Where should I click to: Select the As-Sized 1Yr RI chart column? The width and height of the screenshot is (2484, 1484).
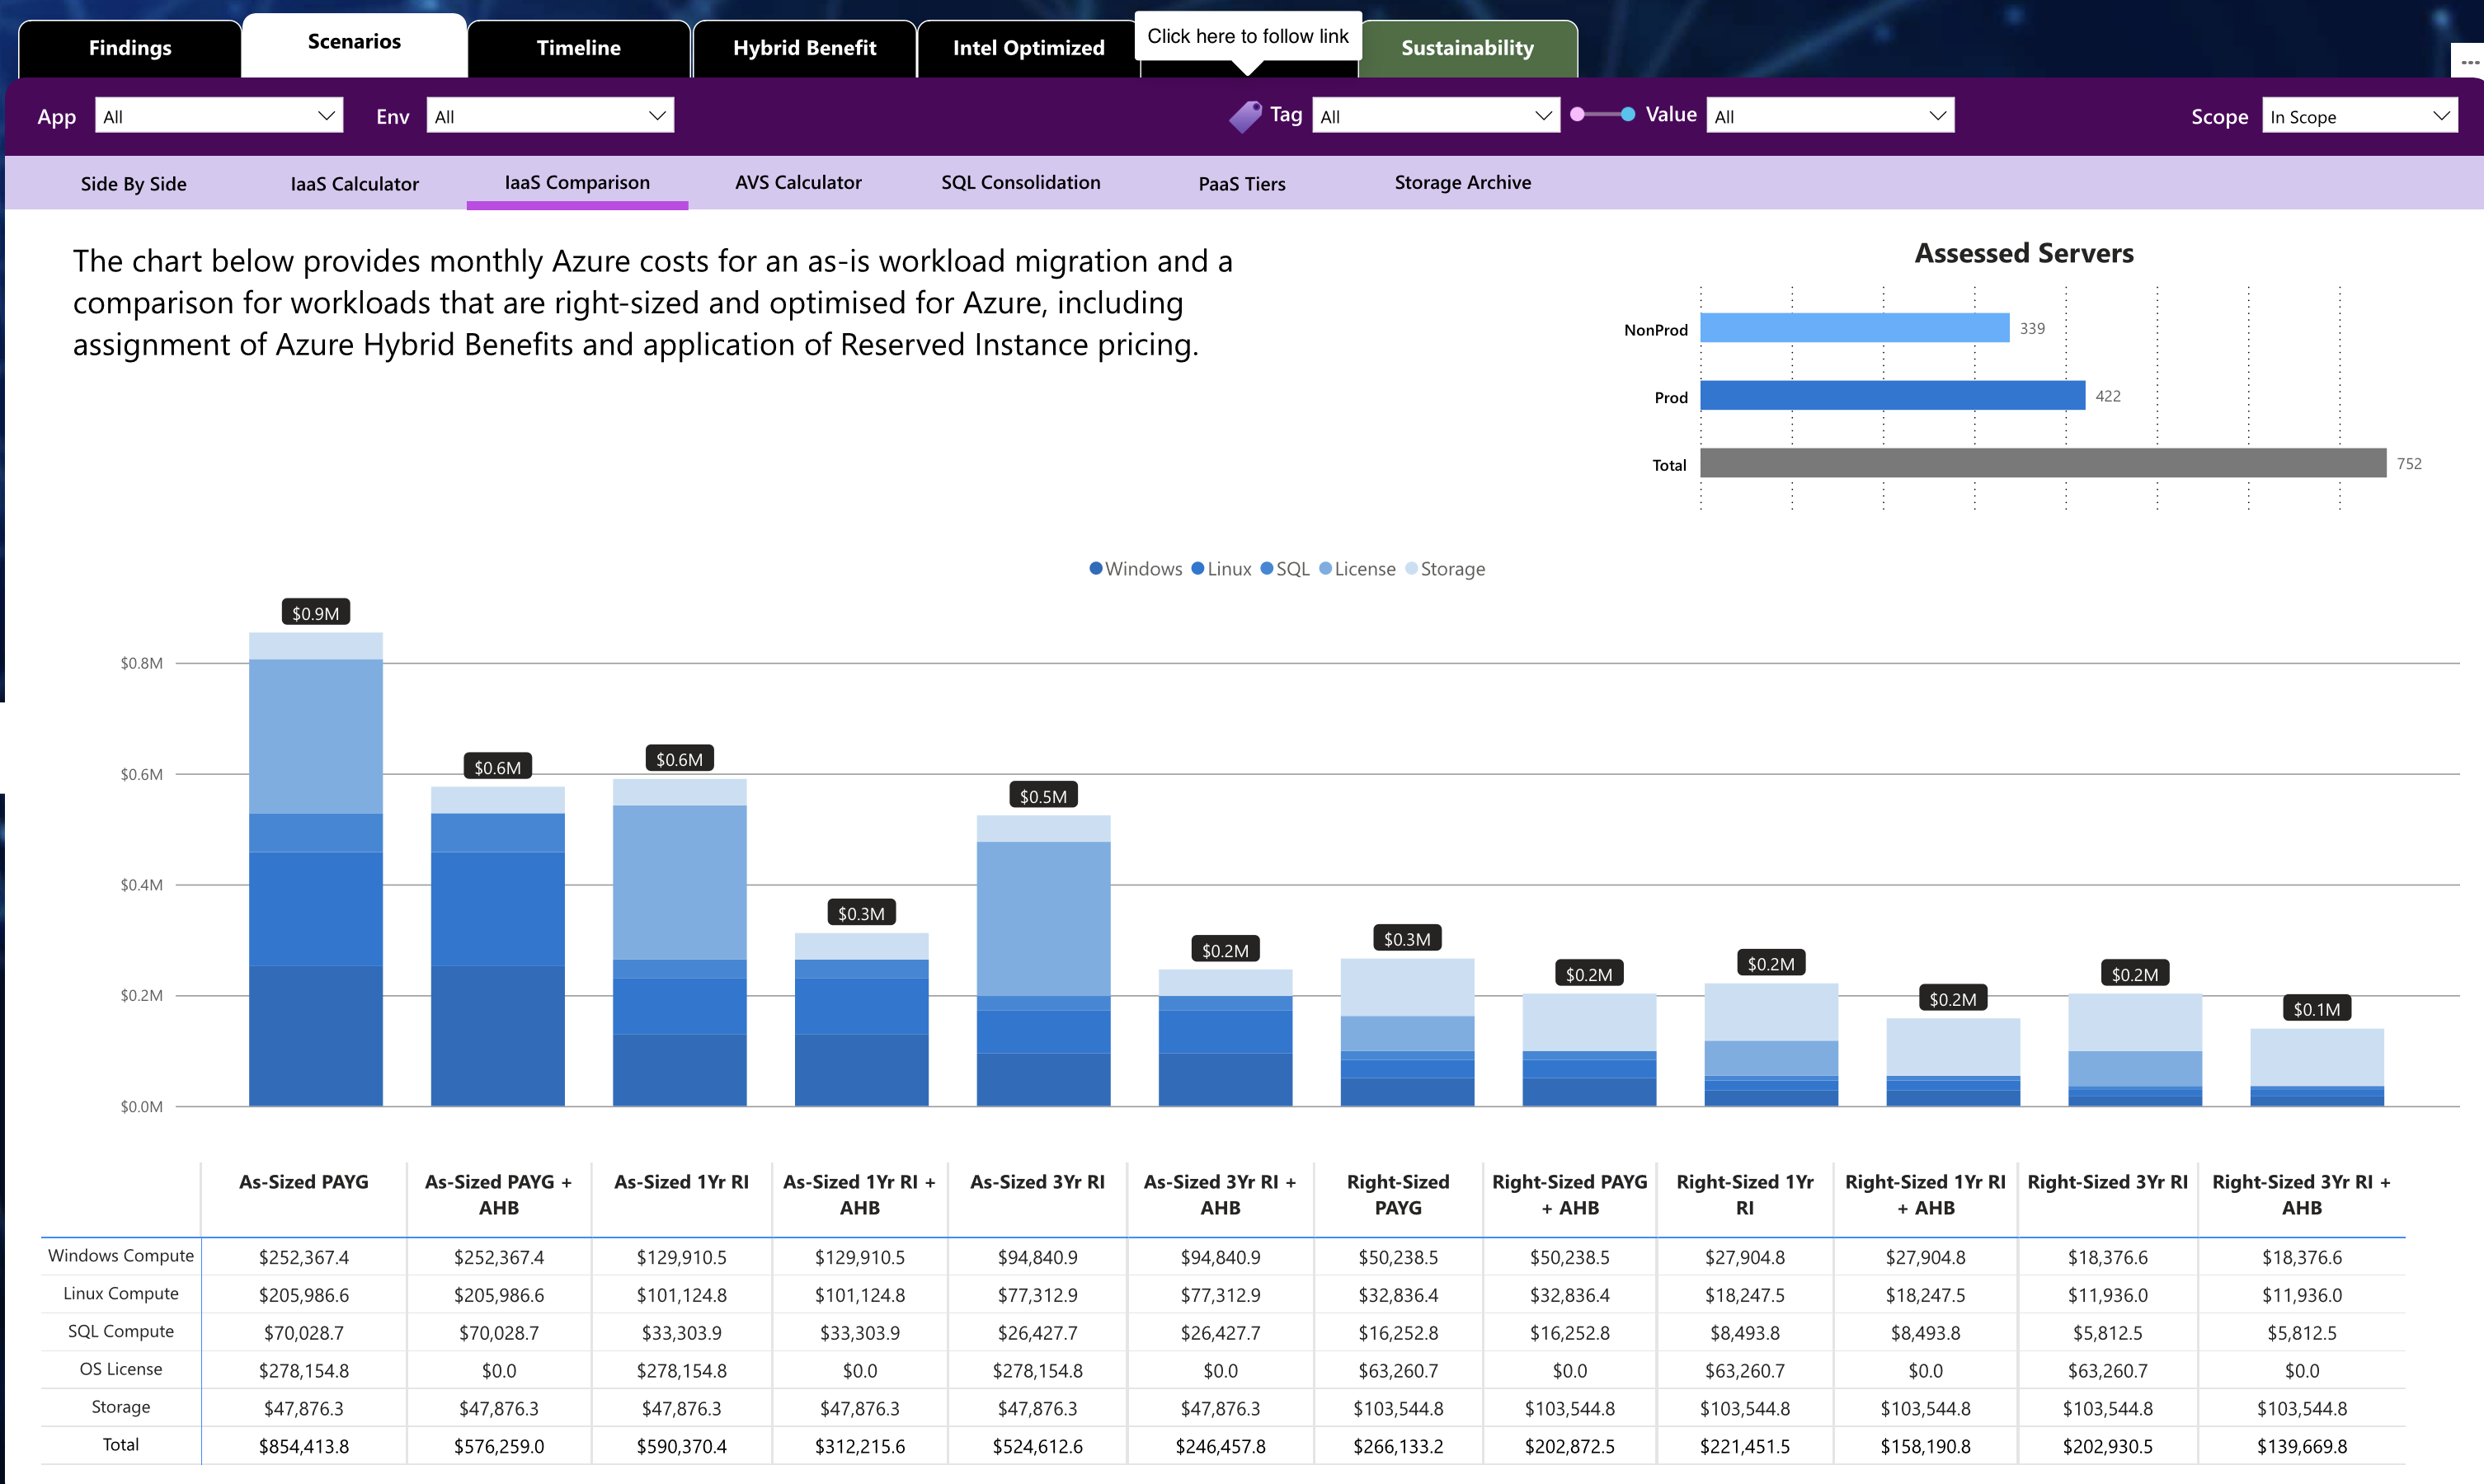tap(680, 942)
